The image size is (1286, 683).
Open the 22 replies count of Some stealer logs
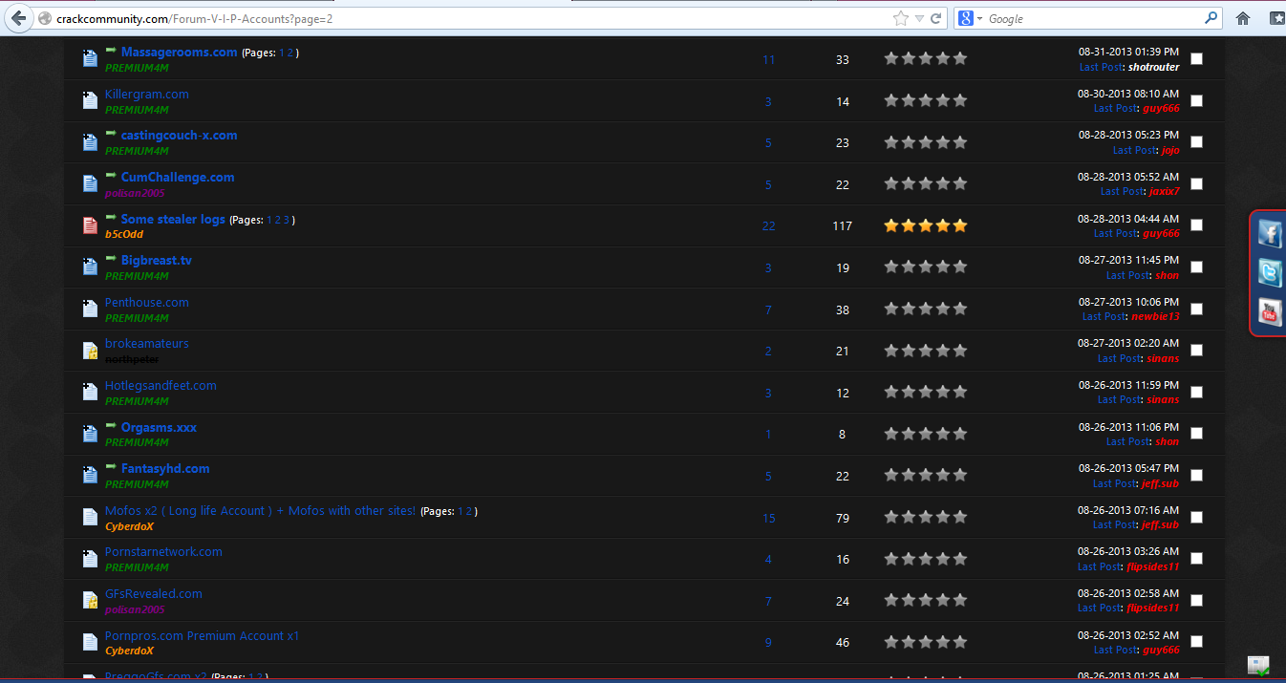click(768, 226)
